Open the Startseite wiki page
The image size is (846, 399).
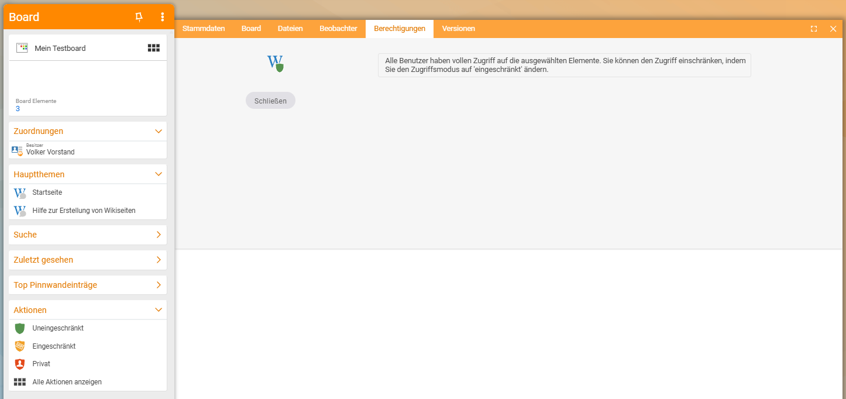(47, 192)
